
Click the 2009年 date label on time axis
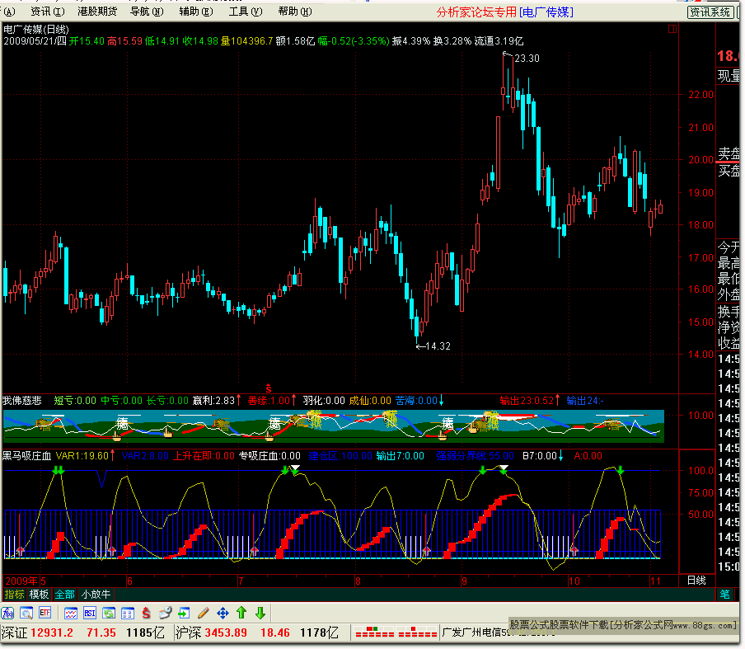(21, 581)
